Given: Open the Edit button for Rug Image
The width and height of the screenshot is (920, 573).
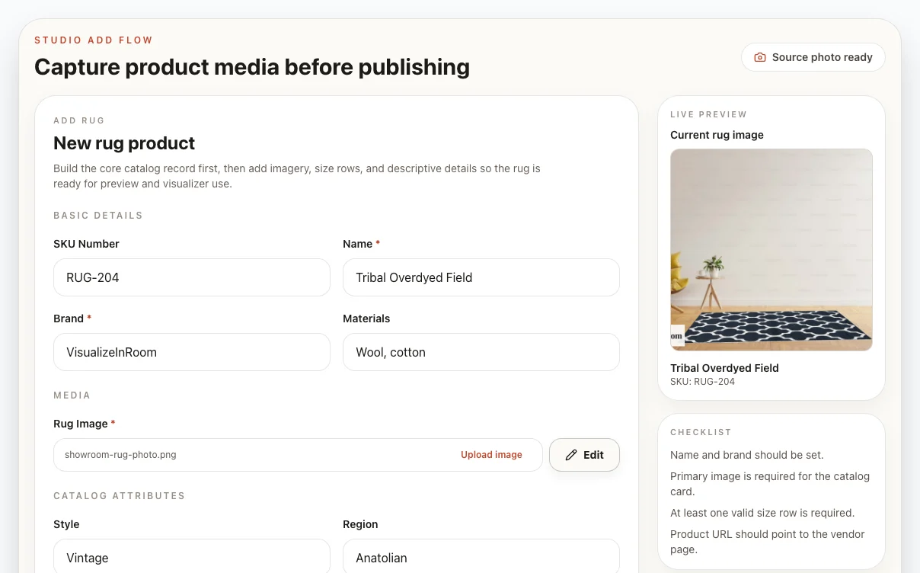Looking at the screenshot, I should [584, 455].
